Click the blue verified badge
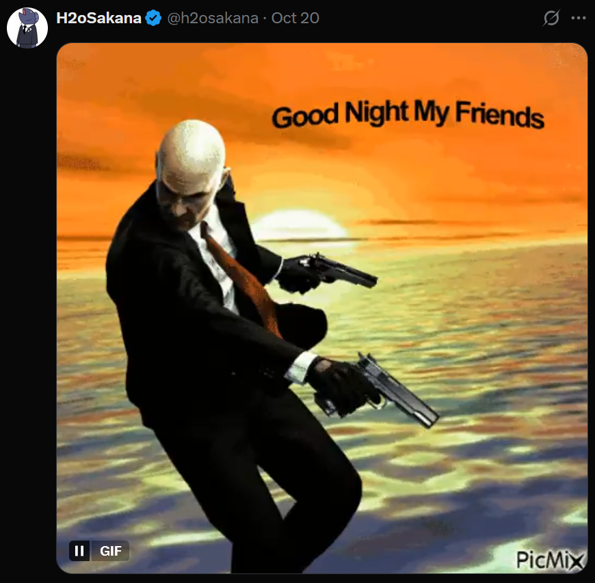Screen dimensions: 595x583 (x=153, y=18)
